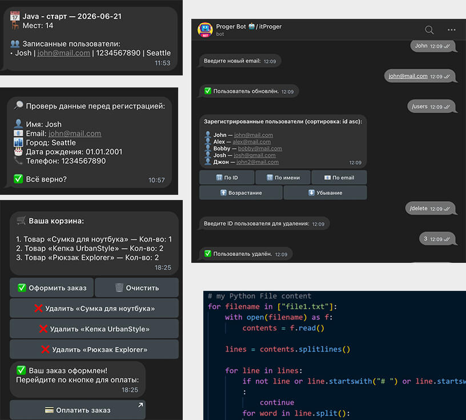Open john2@mail.com link in users list
Screen dimensions: 466x420
258,162
